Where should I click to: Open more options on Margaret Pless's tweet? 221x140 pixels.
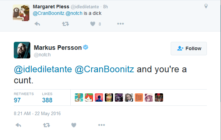click(x=121, y=24)
